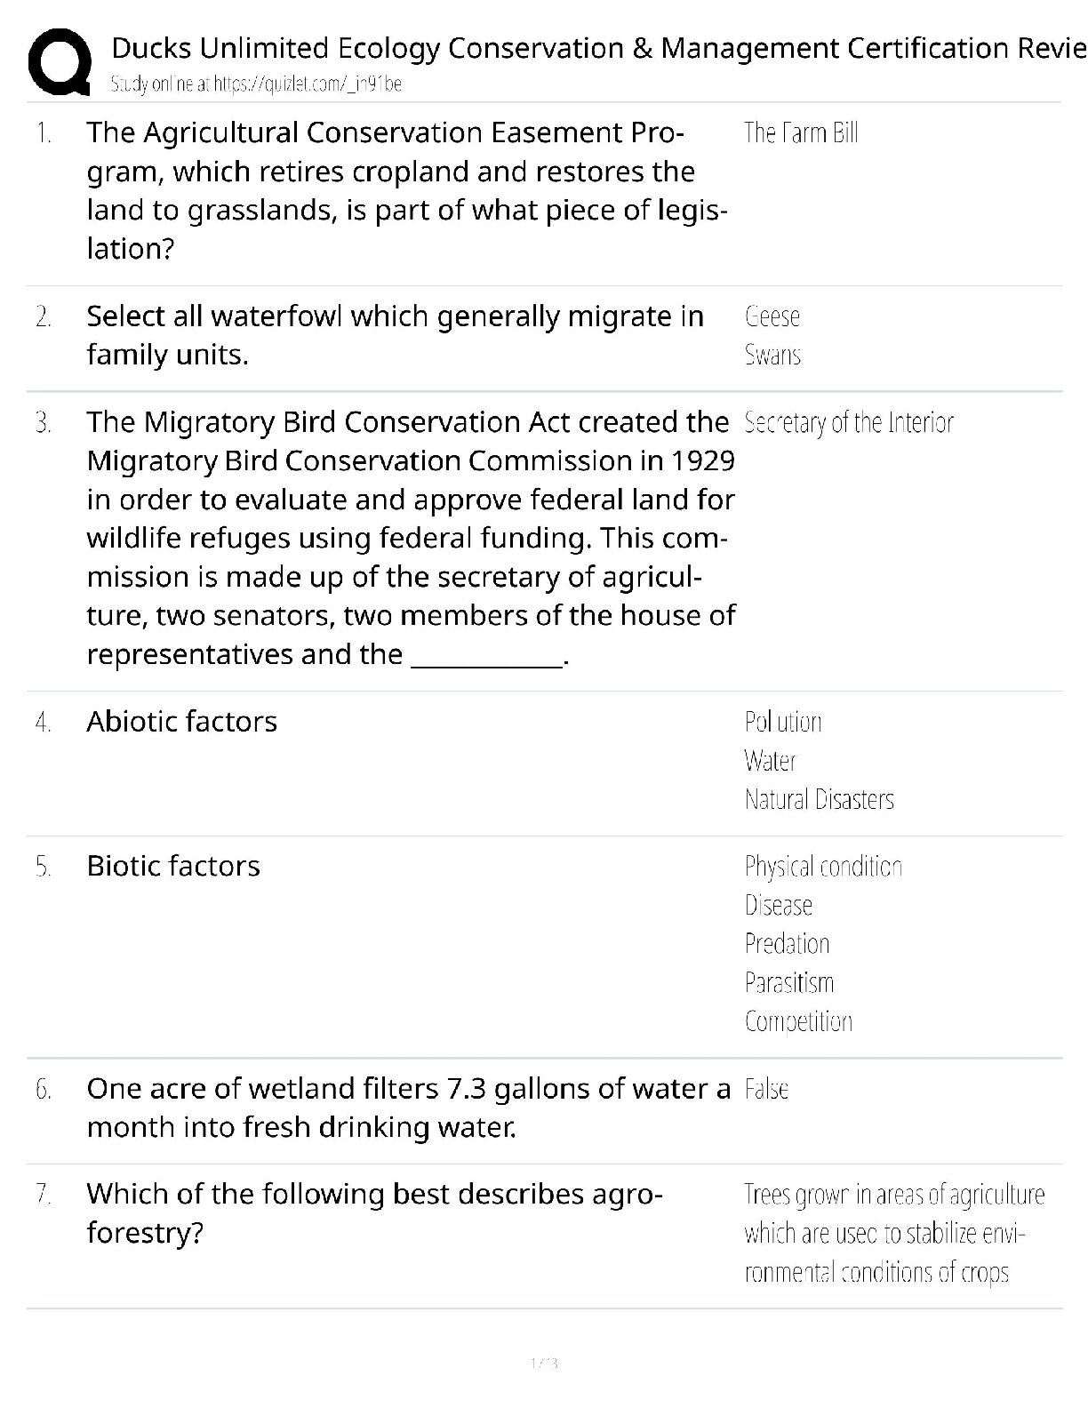The image size is (1088, 1408).
Task: Select the Migratory Bird Conservation Act question
Action: point(410,538)
